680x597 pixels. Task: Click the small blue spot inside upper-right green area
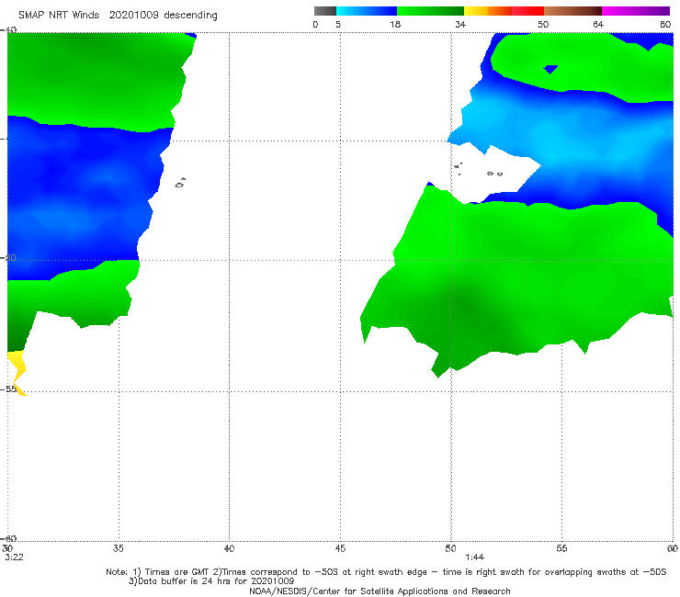(x=550, y=69)
